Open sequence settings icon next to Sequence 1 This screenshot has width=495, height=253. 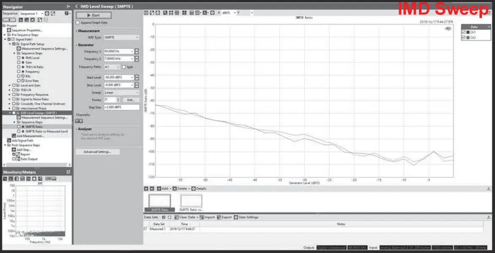47,14
